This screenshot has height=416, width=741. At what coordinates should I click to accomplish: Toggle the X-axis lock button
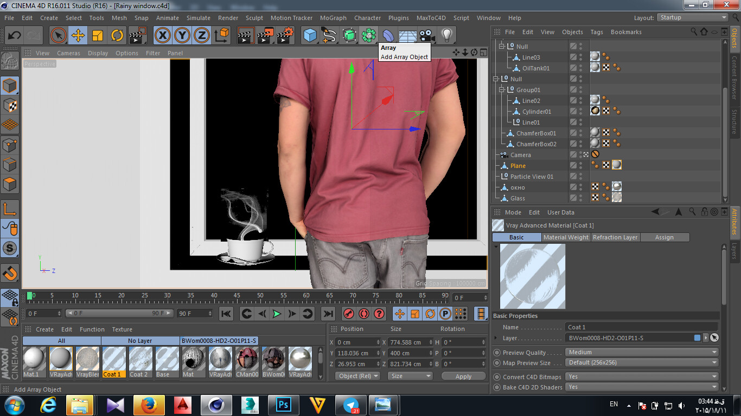coord(162,36)
